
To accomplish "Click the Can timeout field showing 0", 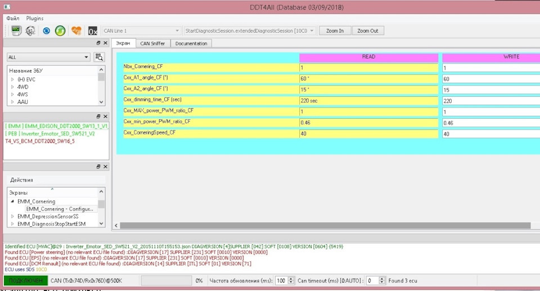I will (372, 281).
